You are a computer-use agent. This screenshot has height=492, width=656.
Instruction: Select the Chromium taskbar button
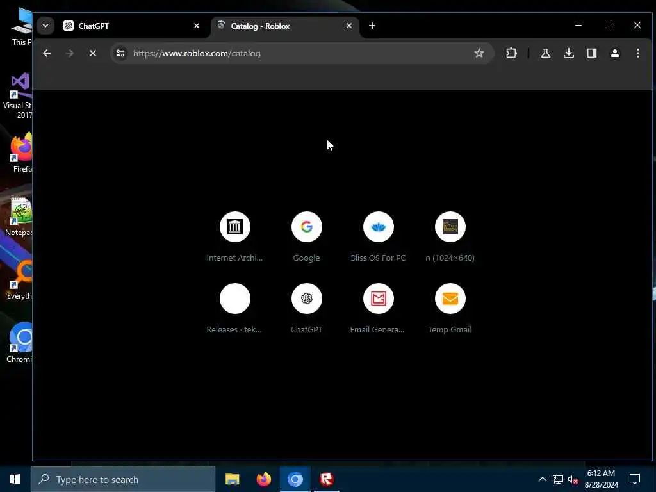295,479
